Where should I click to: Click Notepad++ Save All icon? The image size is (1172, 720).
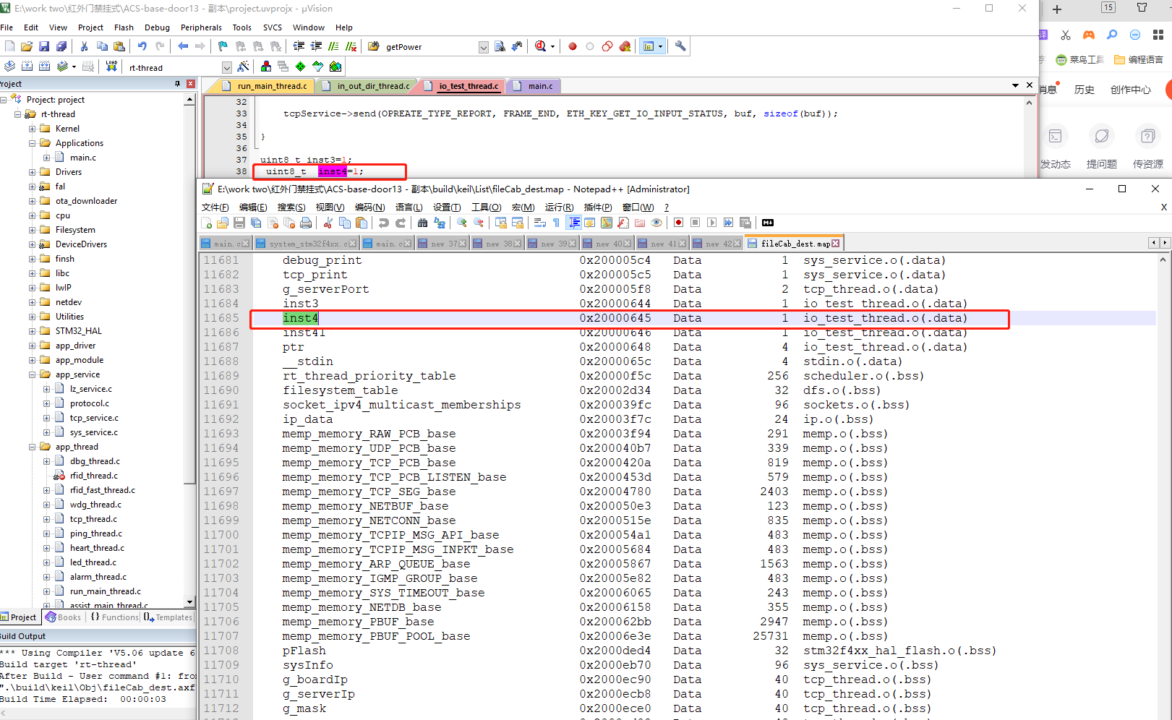(256, 223)
